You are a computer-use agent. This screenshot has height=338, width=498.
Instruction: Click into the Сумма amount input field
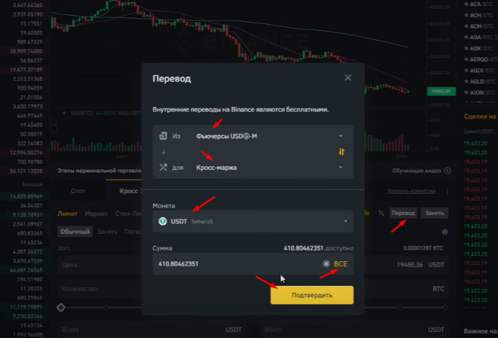(253, 264)
